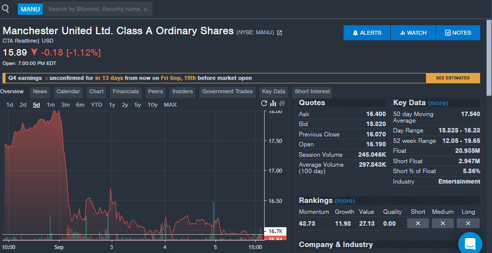Click the Bid value 15.820

(x=376, y=124)
